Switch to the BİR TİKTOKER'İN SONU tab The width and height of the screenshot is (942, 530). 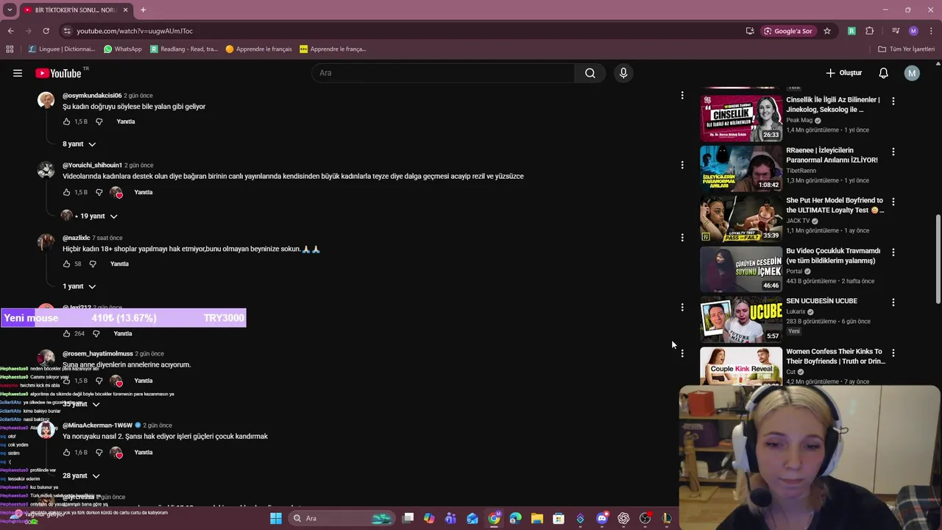75,10
